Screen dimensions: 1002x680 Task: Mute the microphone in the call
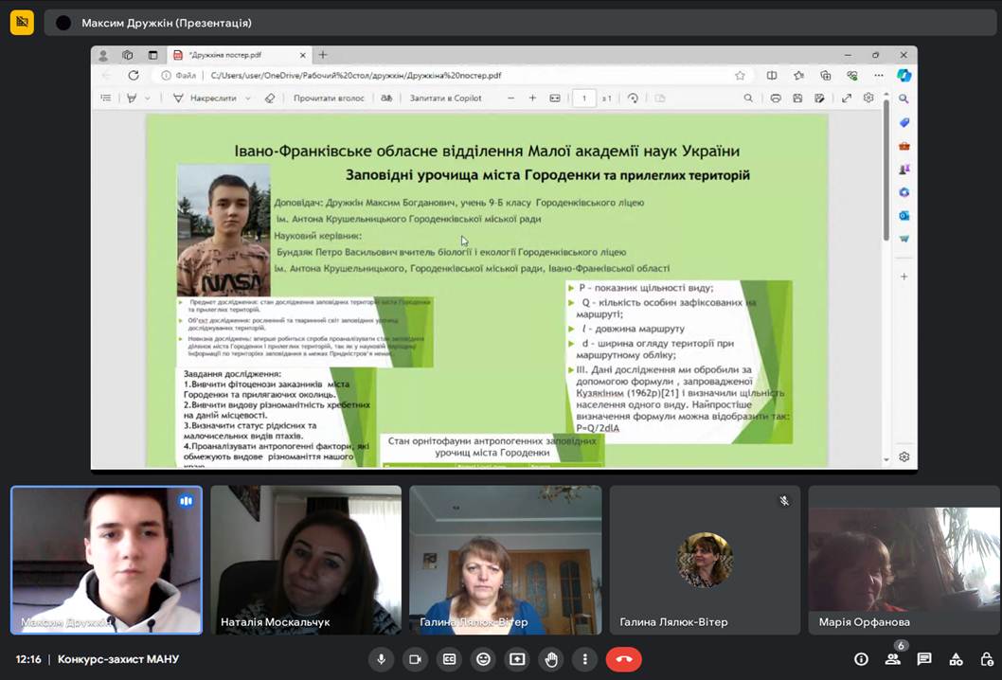[x=381, y=659]
